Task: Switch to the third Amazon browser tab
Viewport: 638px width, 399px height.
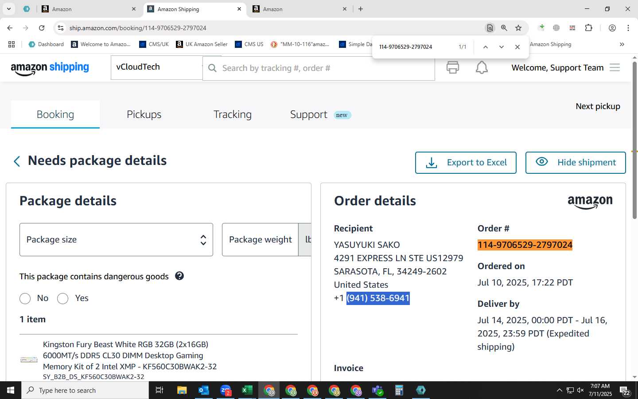Action: click(300, 9)
